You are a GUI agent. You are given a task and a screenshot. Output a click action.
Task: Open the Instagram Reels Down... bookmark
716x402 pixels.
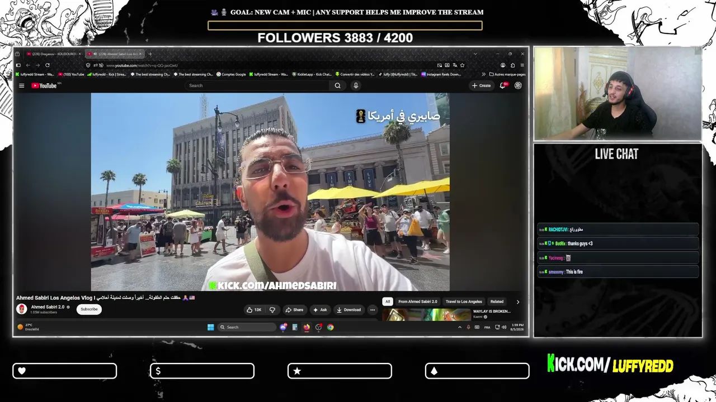point(441,74)
